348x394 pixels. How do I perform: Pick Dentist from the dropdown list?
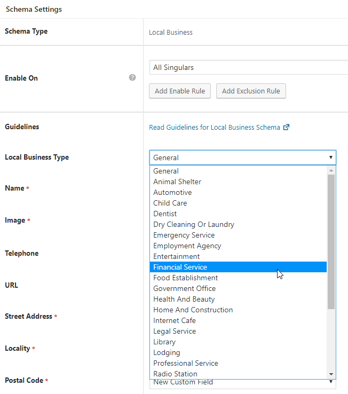pyautogui.click(x=165, y=214)
